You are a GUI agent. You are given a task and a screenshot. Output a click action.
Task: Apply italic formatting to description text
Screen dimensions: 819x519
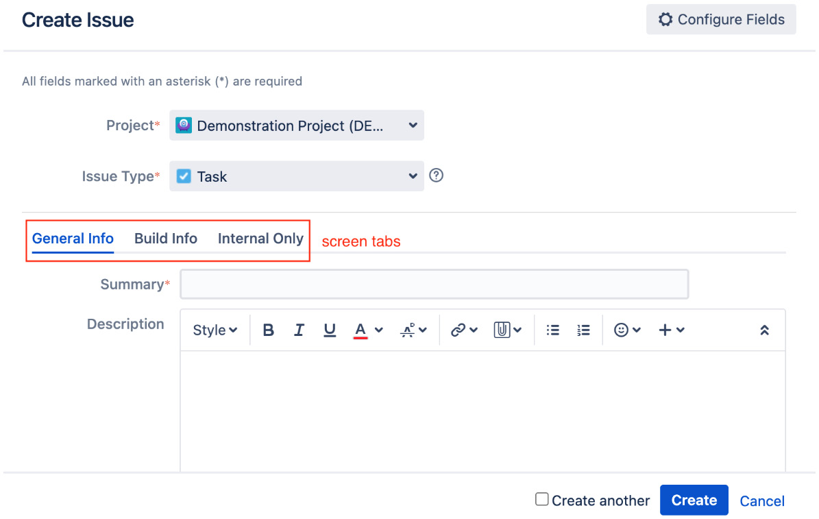click(x=299, y=330)
